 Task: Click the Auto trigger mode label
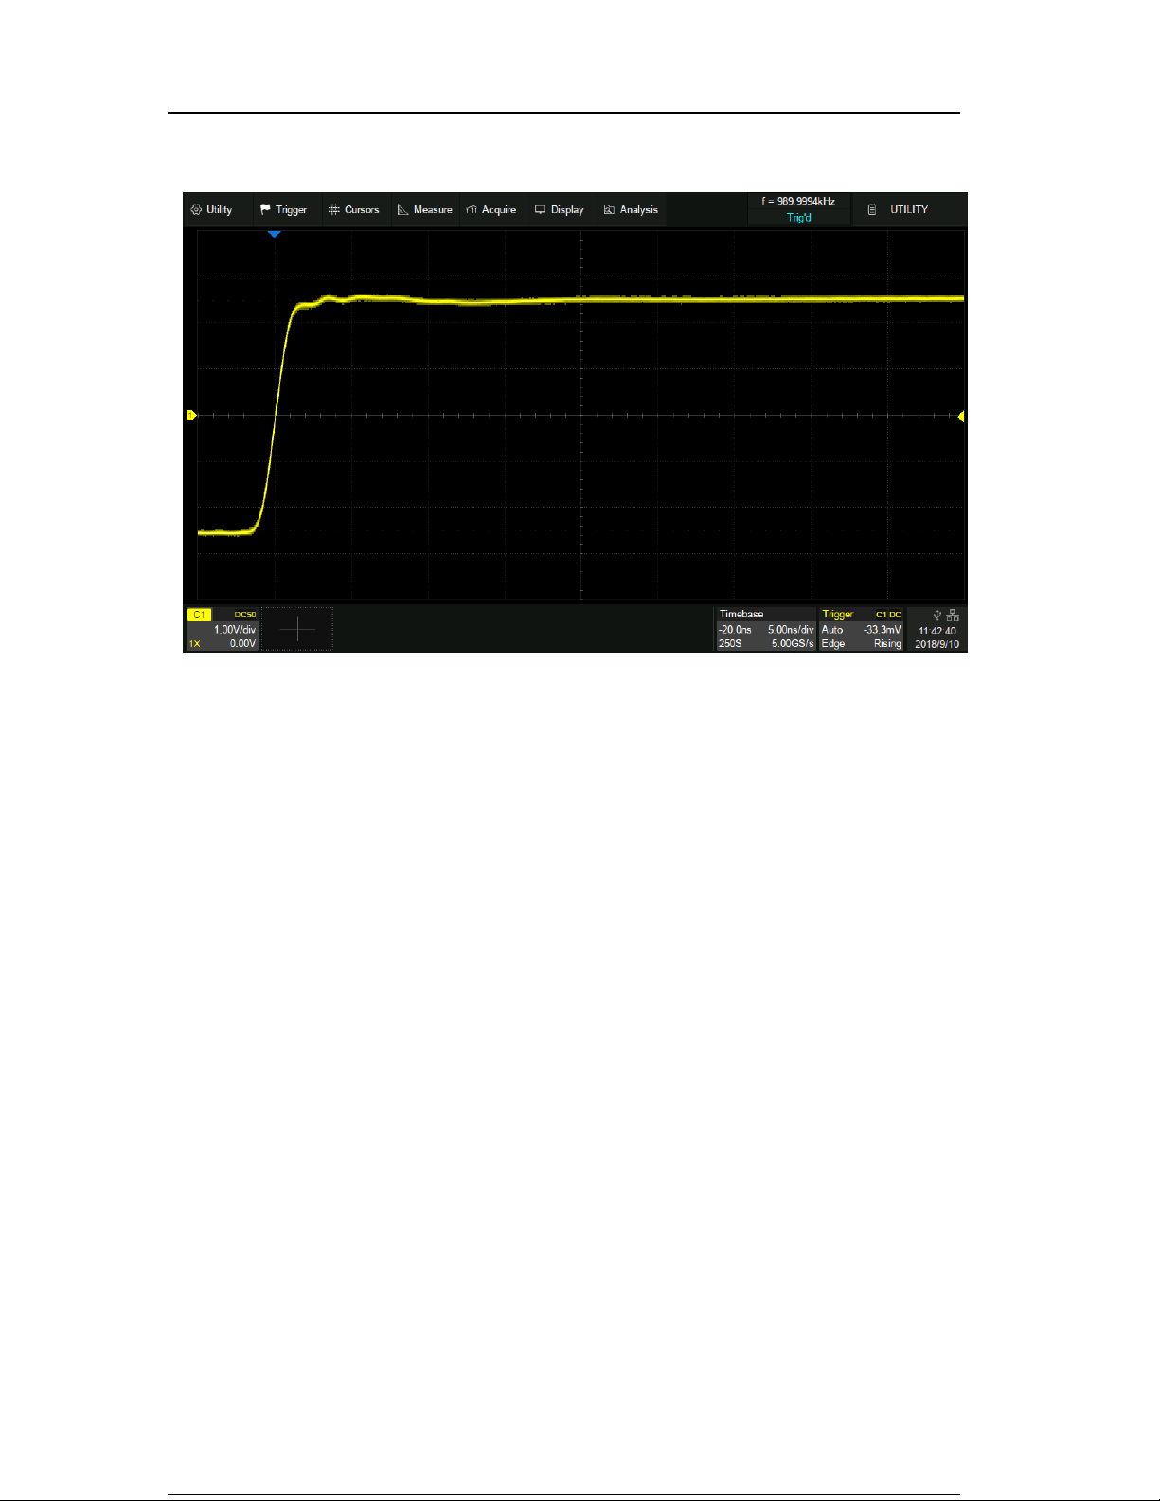click(x=832, y=630)
